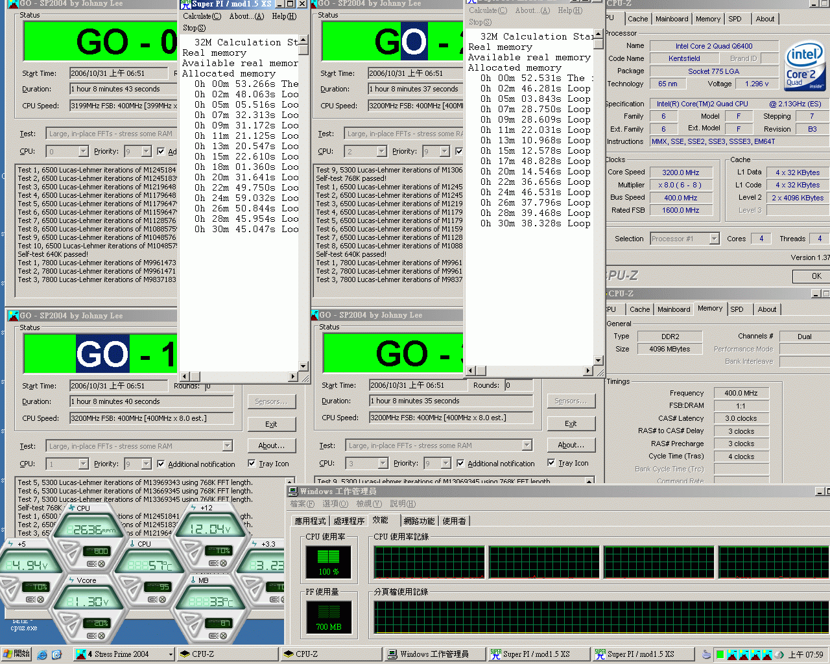Viewport: 830px width, 664px height.
Task: Click Exit in bottom-right Stress Prime window
Action: click(x=571, y=423)
